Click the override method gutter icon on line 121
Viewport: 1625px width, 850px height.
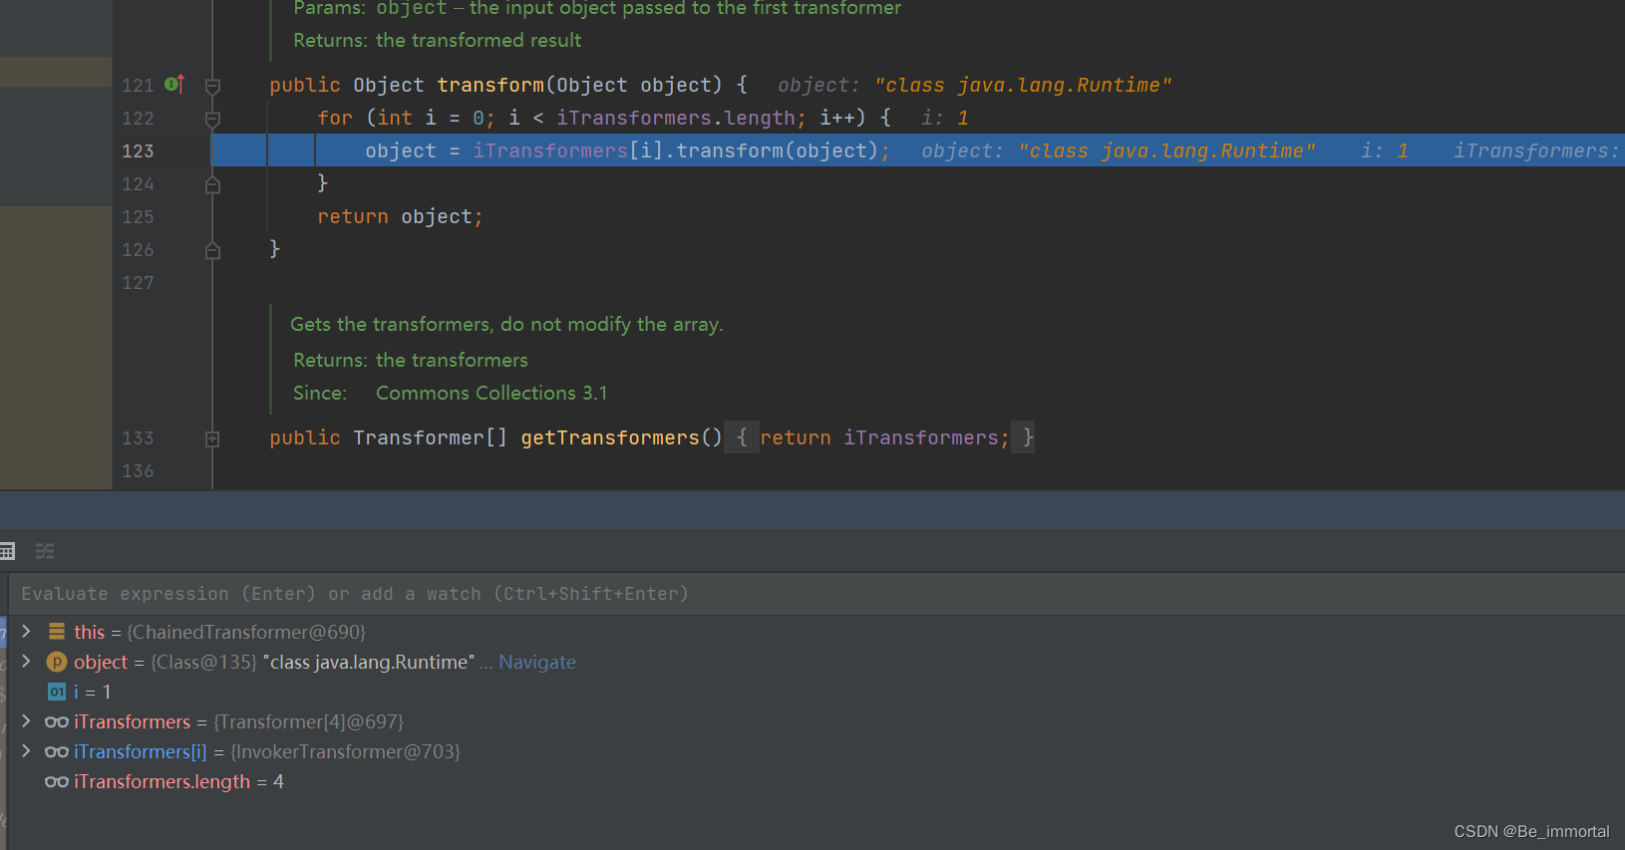[174, 85]
